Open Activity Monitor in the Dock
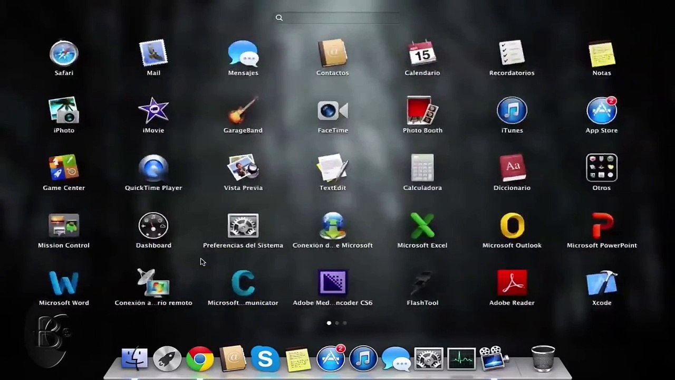 (x=461, y=359)
